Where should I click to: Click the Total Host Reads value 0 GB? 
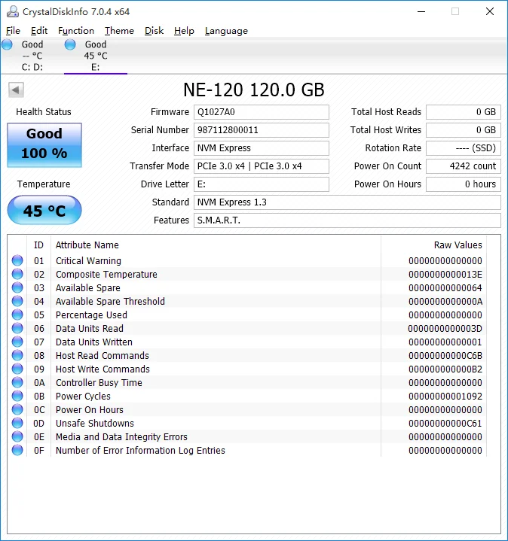[x=464, y=112]
